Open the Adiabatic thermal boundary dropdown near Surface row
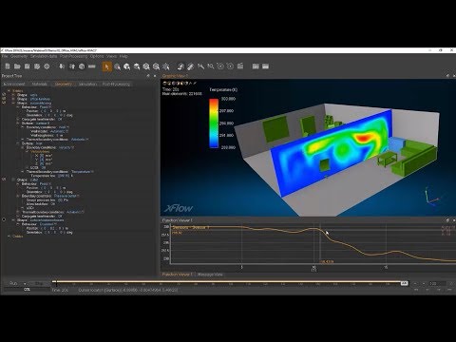Viewport: 456px width, 342px height. point(80,140)
